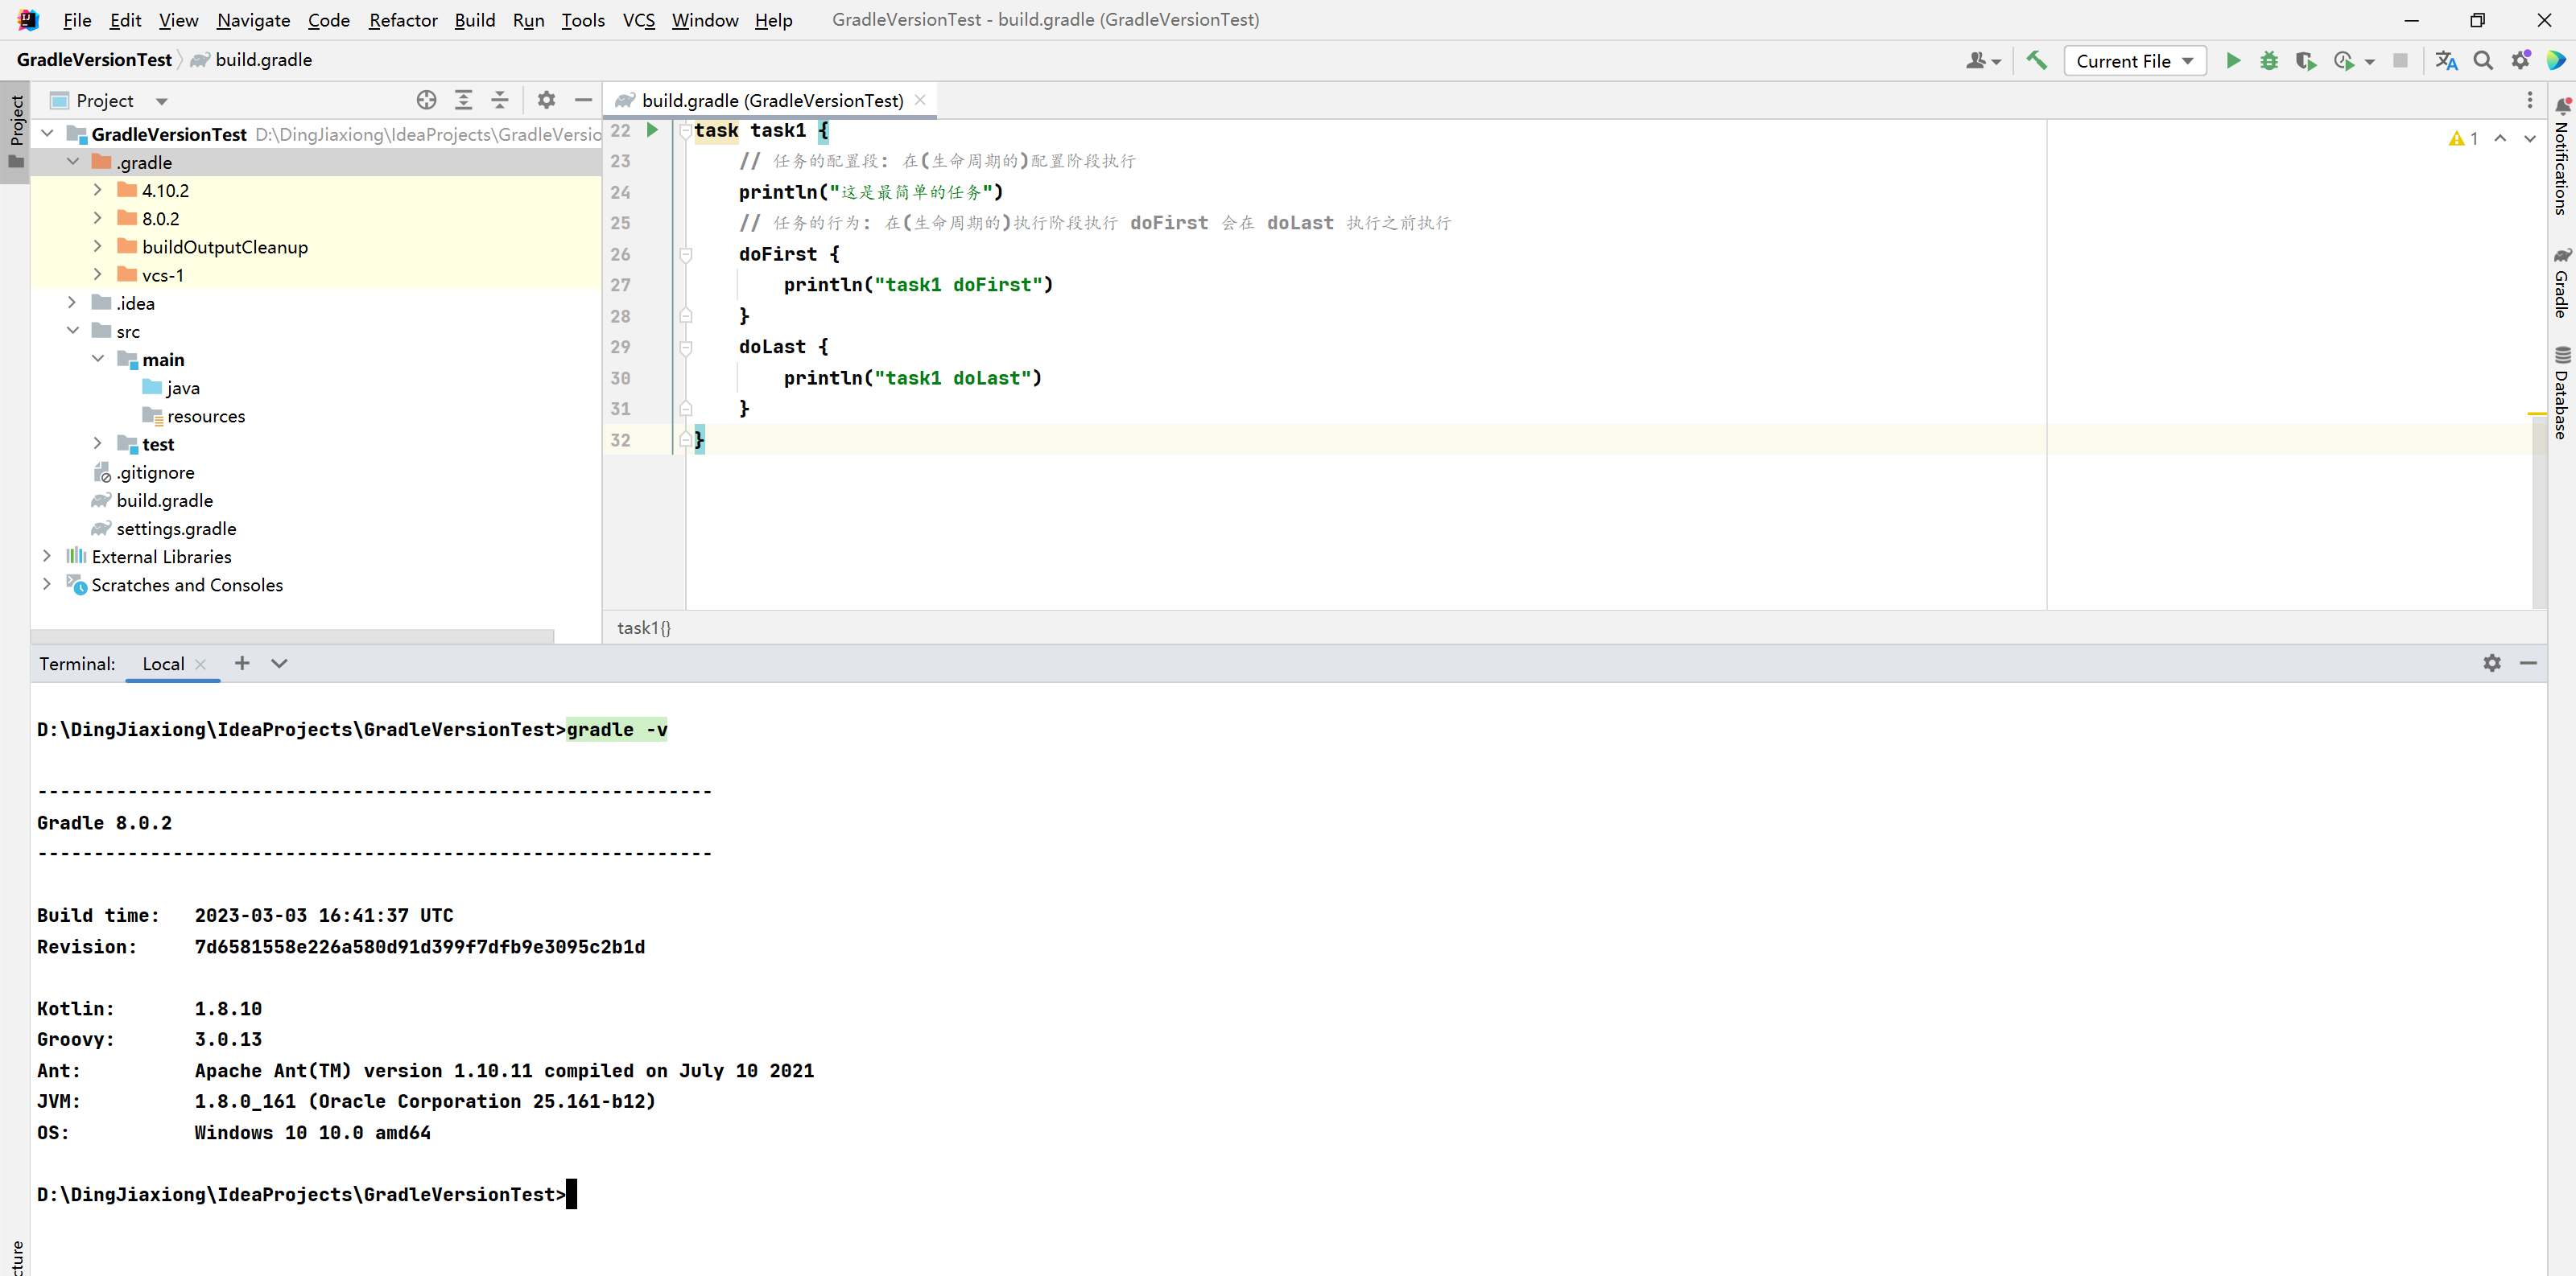Go to previous highlighted error arrow
Viewport: 2576px width, 1276px height.
click(2500, 139)
